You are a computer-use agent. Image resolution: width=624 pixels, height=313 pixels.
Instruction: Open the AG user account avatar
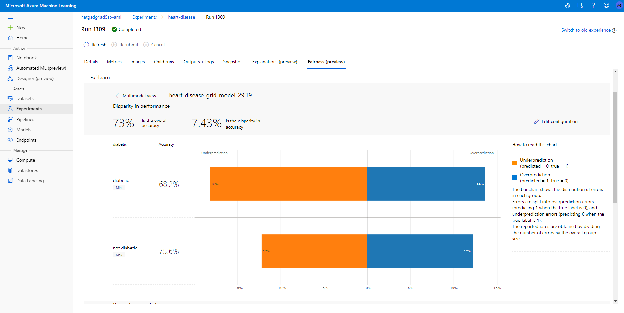point(619,5)
